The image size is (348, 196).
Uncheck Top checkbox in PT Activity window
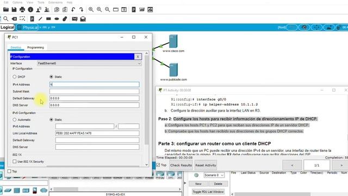158,165
